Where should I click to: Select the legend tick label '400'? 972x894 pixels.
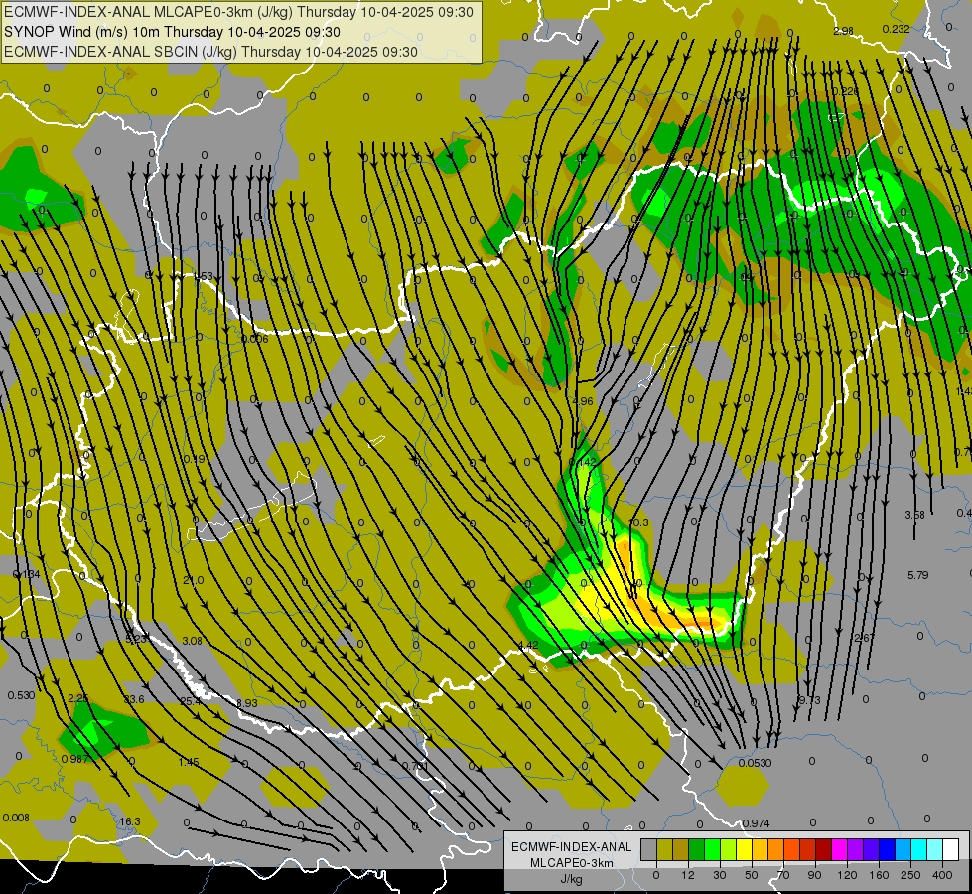(x=942, y=875)
